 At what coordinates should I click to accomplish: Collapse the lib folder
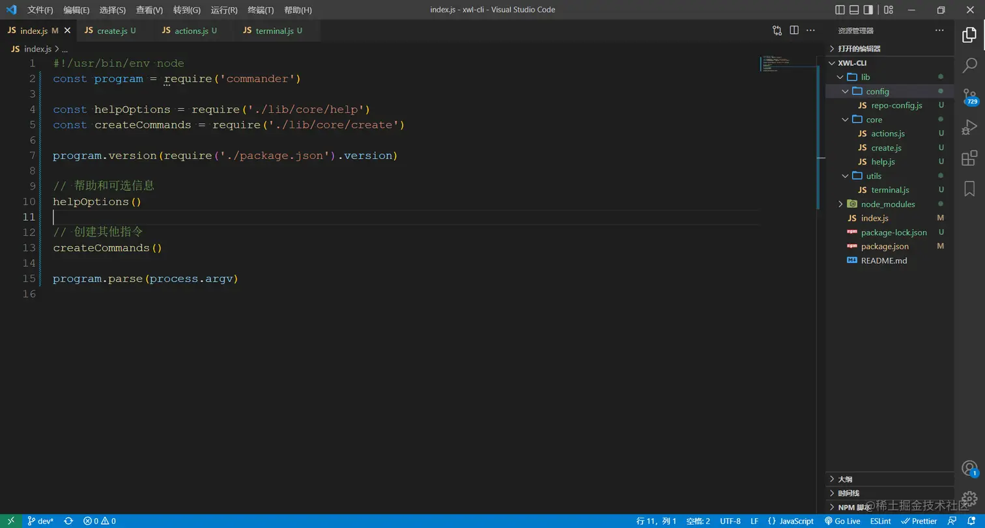889,77
